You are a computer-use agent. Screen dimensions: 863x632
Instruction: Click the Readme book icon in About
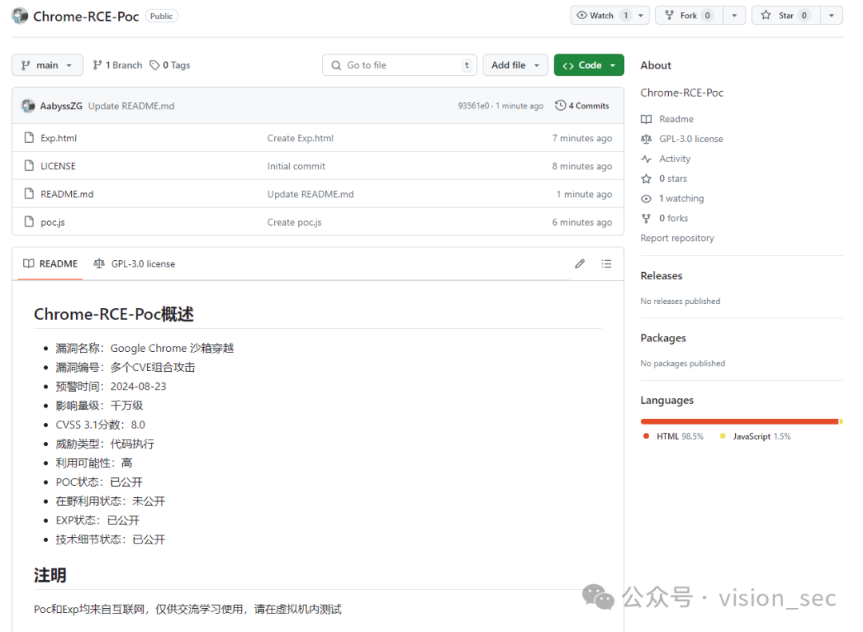pos(646,119)
